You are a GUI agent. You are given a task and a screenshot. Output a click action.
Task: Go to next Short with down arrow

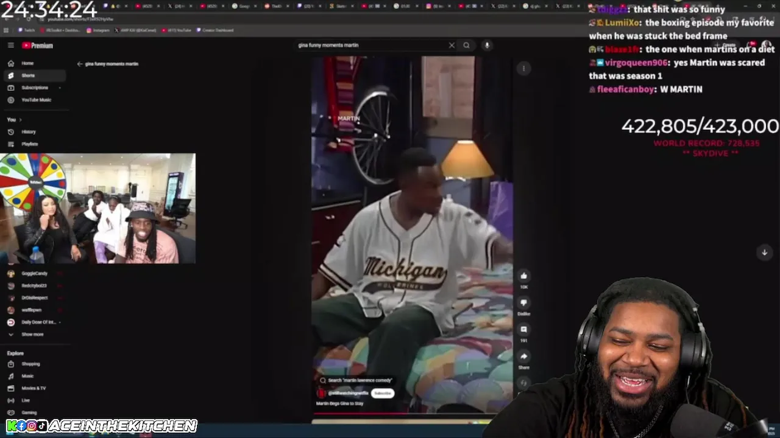764,252
